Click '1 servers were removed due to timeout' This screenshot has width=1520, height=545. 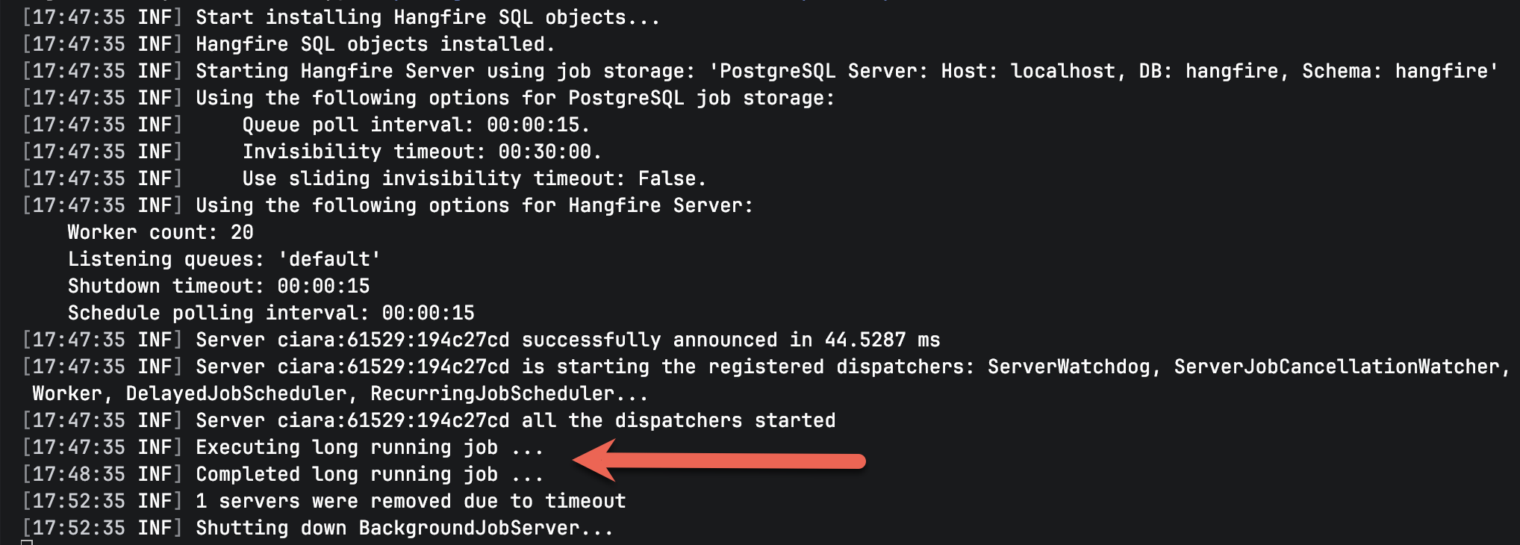(x=410, y=501)
